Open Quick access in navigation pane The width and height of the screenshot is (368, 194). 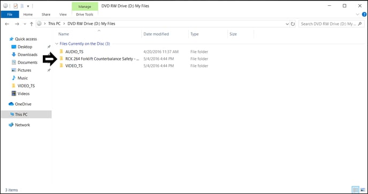pos(26,39)
